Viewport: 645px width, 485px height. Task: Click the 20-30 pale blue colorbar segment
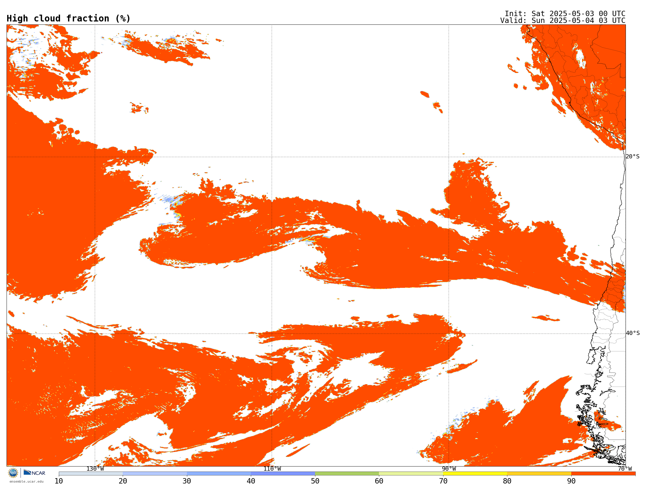(155, 474)
